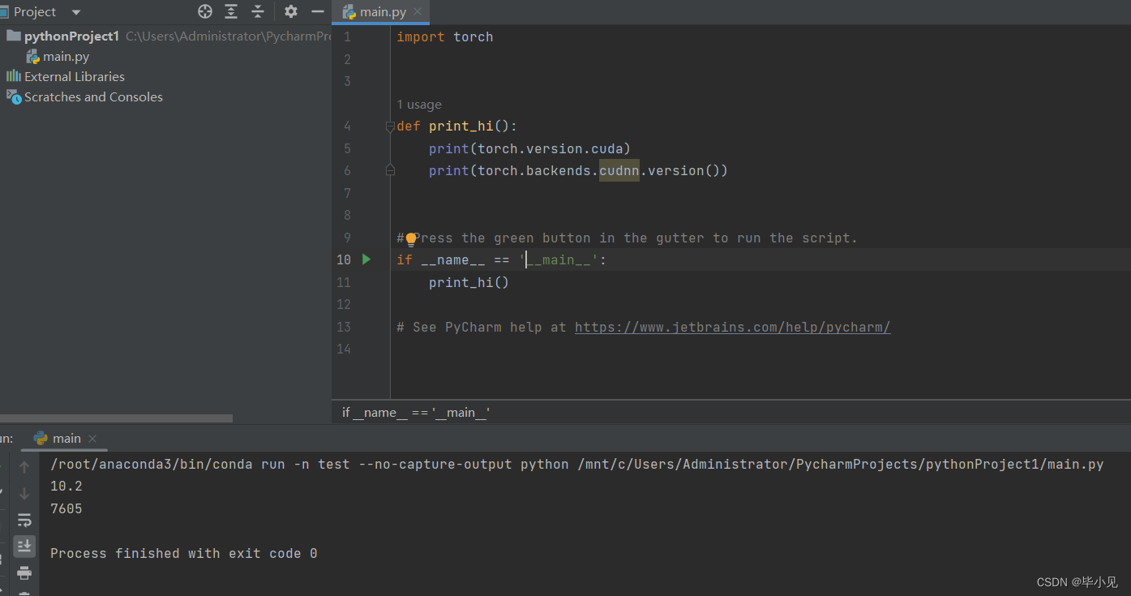1131x596 pixels.
Task: Hide the Project tool window
Action: pos(317,11)
